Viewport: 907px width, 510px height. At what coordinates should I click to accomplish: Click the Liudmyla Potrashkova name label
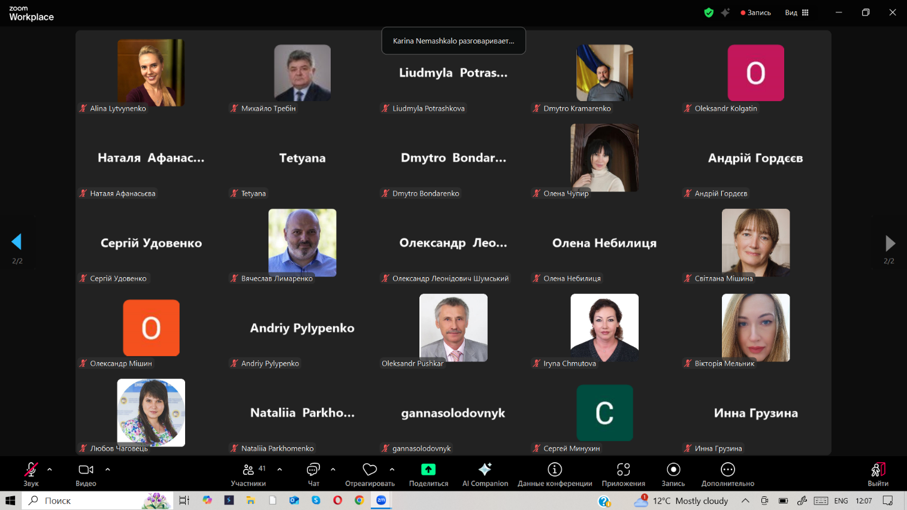point(428,108)
